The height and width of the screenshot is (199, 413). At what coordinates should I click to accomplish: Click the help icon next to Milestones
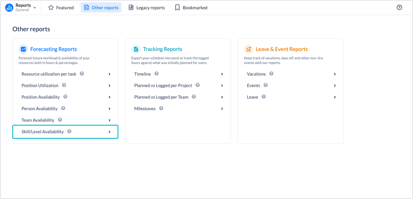(161, 108)
